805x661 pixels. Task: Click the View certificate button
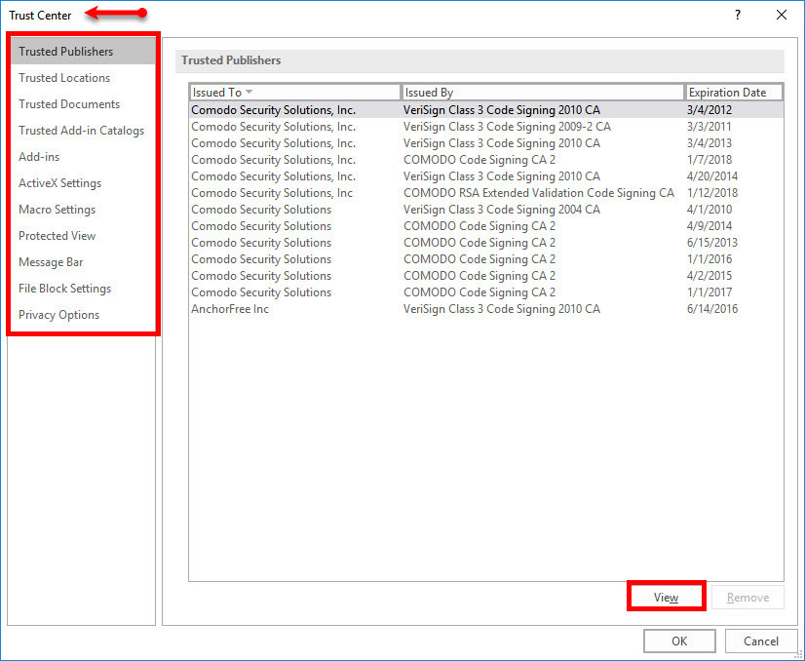(666, 598)
